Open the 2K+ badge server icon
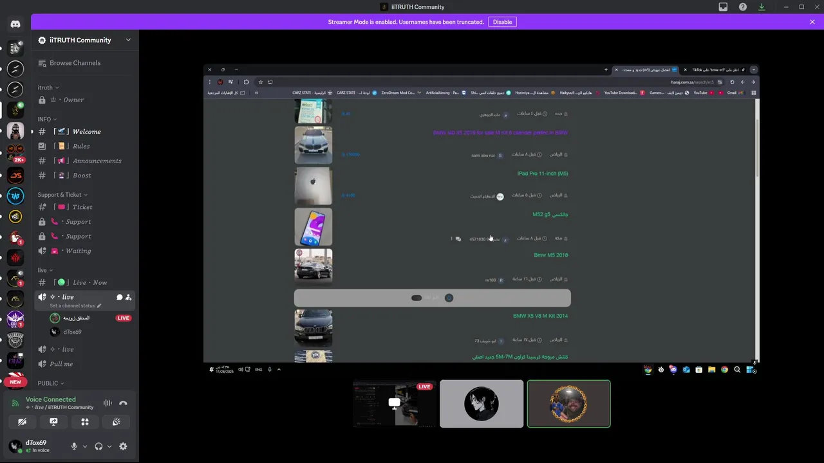 15,154
